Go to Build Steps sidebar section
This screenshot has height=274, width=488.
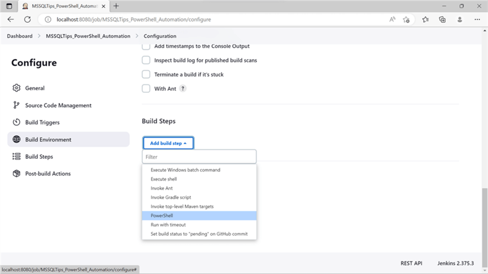39,156
